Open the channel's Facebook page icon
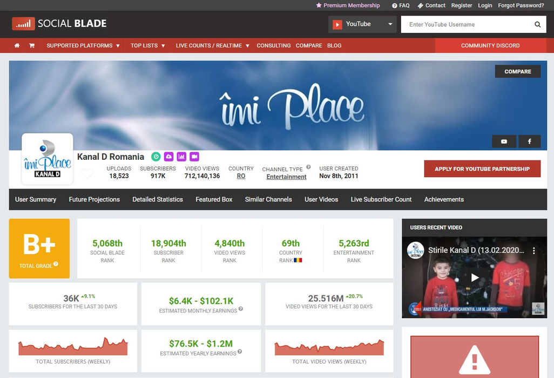Viewport: 554px width, 378px height. (x=529, y=141)
